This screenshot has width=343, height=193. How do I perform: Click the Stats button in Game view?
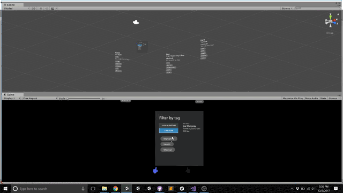[323, 99]
